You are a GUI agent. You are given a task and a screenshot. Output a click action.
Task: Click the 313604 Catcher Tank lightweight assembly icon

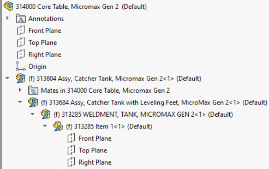pyautogui.click(x=21, y=78)
